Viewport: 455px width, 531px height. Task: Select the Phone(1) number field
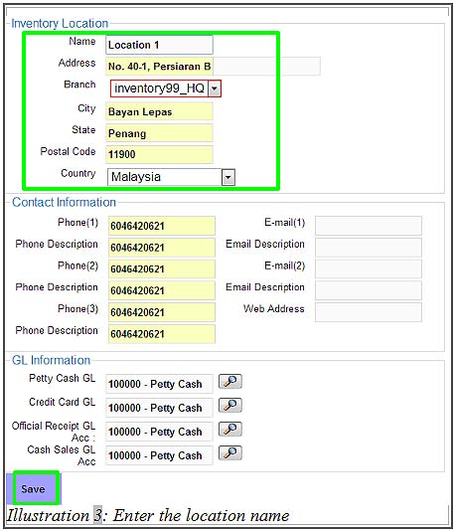[x=162, y=226]
